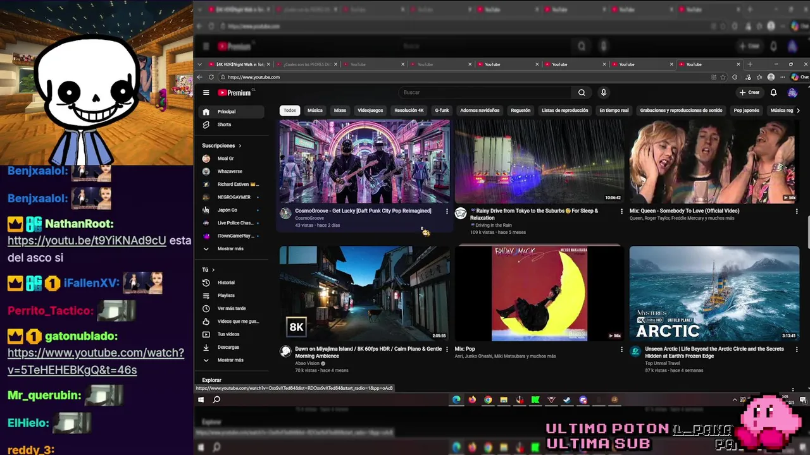
Task: Open Playlists in the sidebar
Action: (230, 295)
